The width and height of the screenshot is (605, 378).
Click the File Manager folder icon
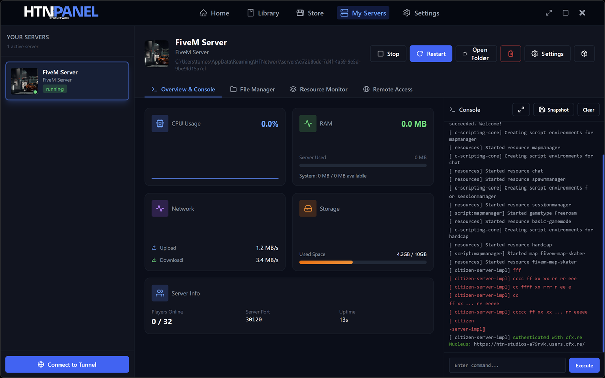[x=233, y=89]
